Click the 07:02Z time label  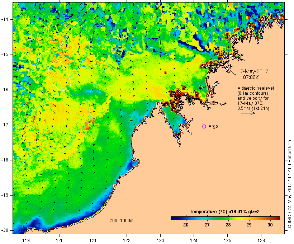251,77
